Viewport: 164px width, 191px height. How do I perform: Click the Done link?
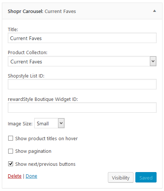tap(31, 176)
